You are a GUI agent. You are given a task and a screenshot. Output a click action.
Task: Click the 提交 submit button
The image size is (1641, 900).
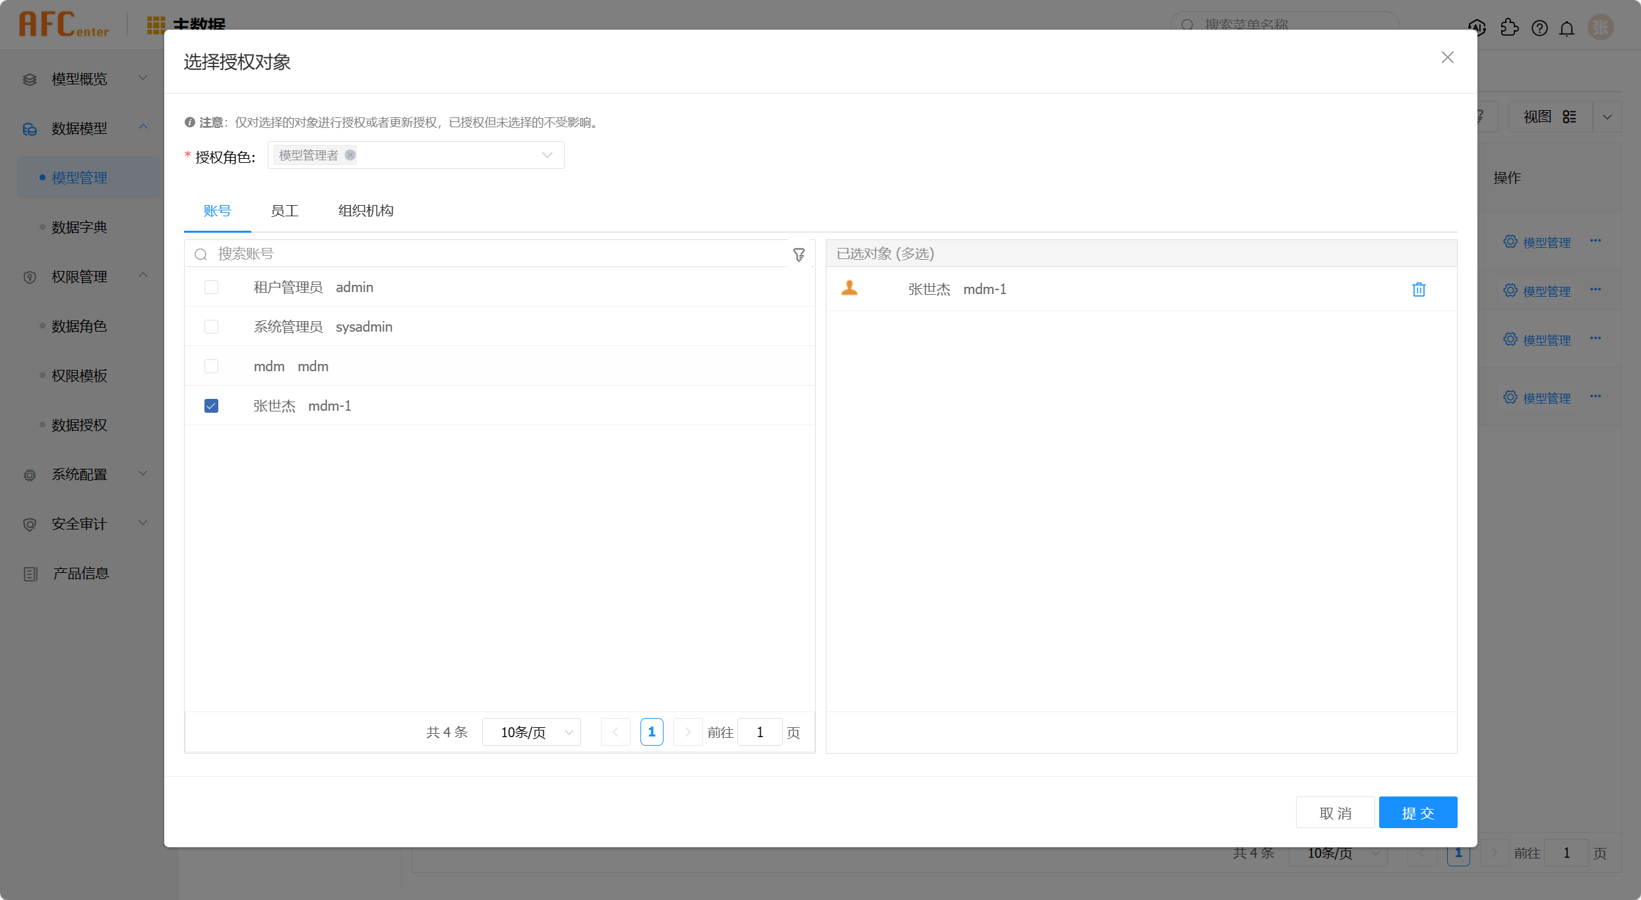click(x=1418, y=812)
